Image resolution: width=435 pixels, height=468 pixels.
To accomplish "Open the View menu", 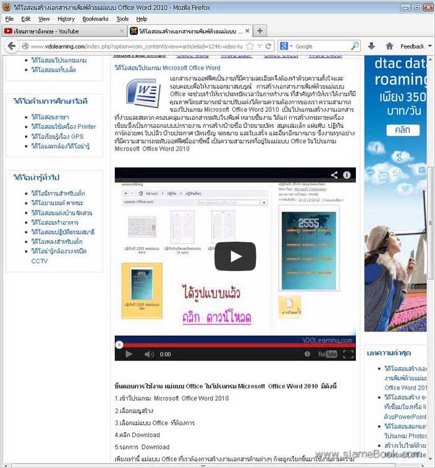I will pos(44,19).
